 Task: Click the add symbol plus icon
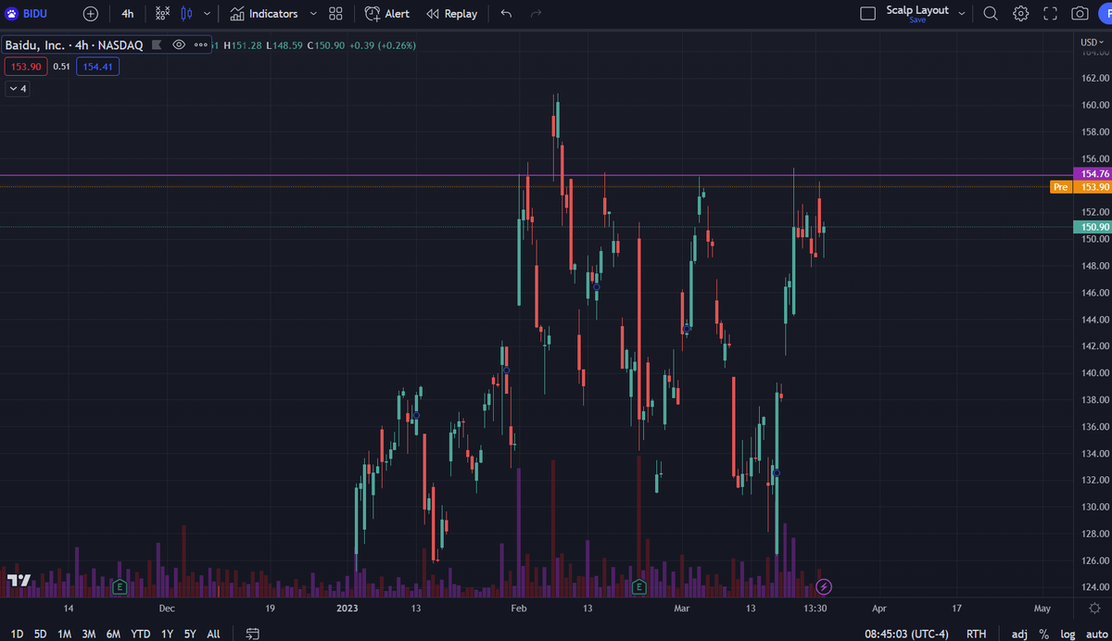coord(90,13)
